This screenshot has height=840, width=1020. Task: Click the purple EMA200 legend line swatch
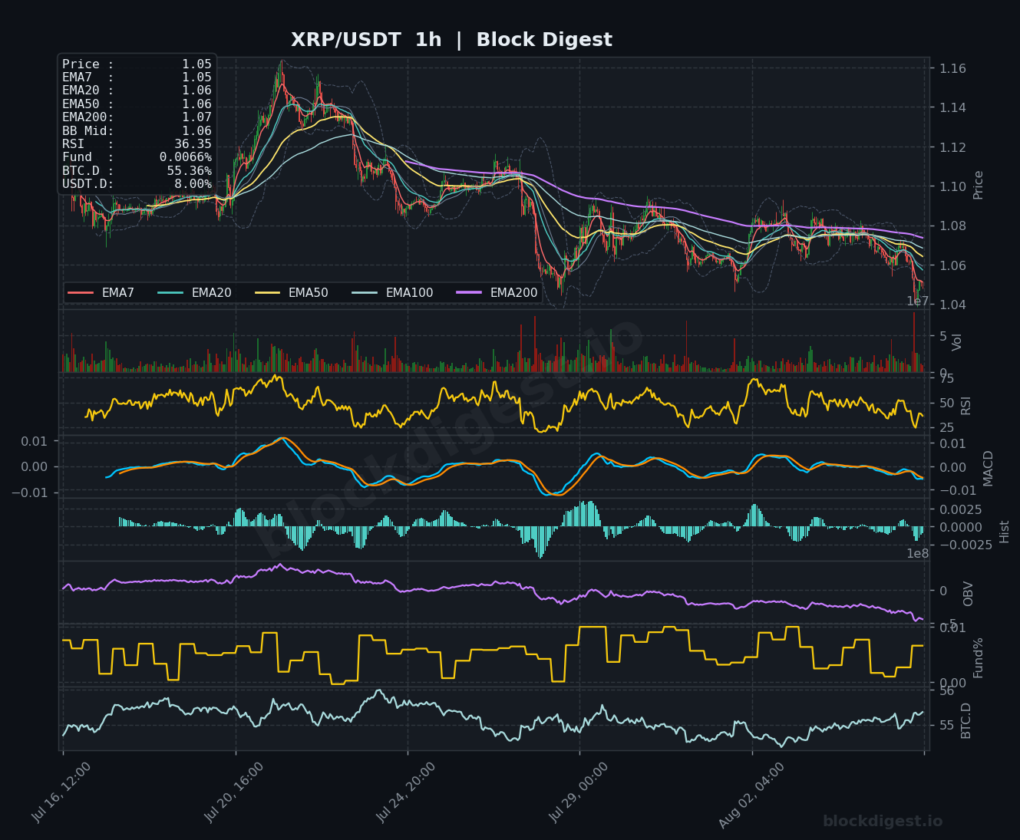pyautogui.click(x=469, y=292)
